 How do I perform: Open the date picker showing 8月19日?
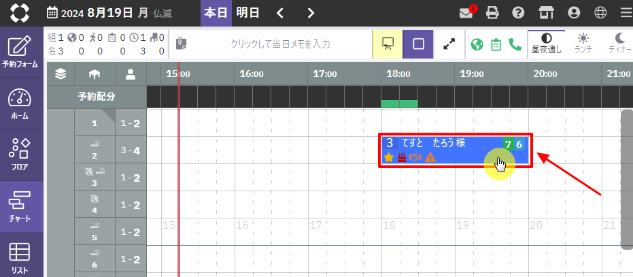point(109,14)
